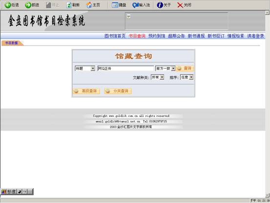The image size is (270, 203).
Task: Click the orange 查询 search button
Action: (185, 68)
